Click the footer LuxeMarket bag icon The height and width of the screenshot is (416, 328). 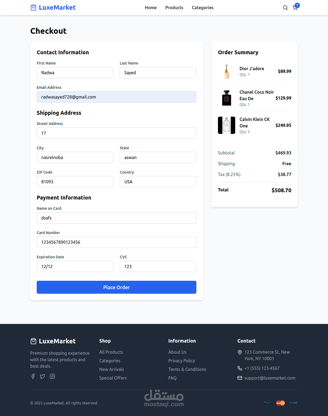(x=33, y=341)
